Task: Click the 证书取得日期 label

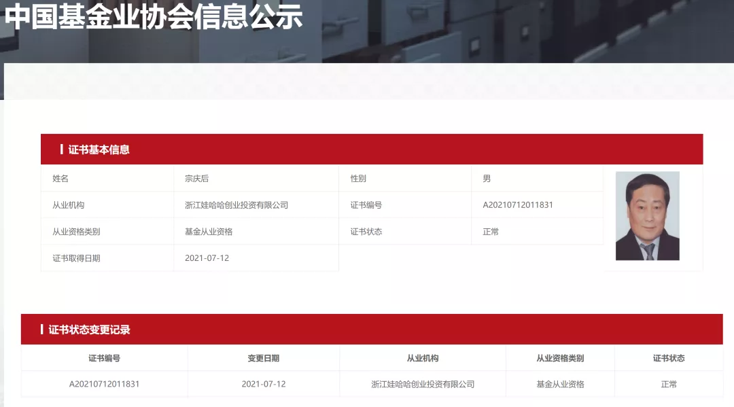Action: click(x=76, y=258)
